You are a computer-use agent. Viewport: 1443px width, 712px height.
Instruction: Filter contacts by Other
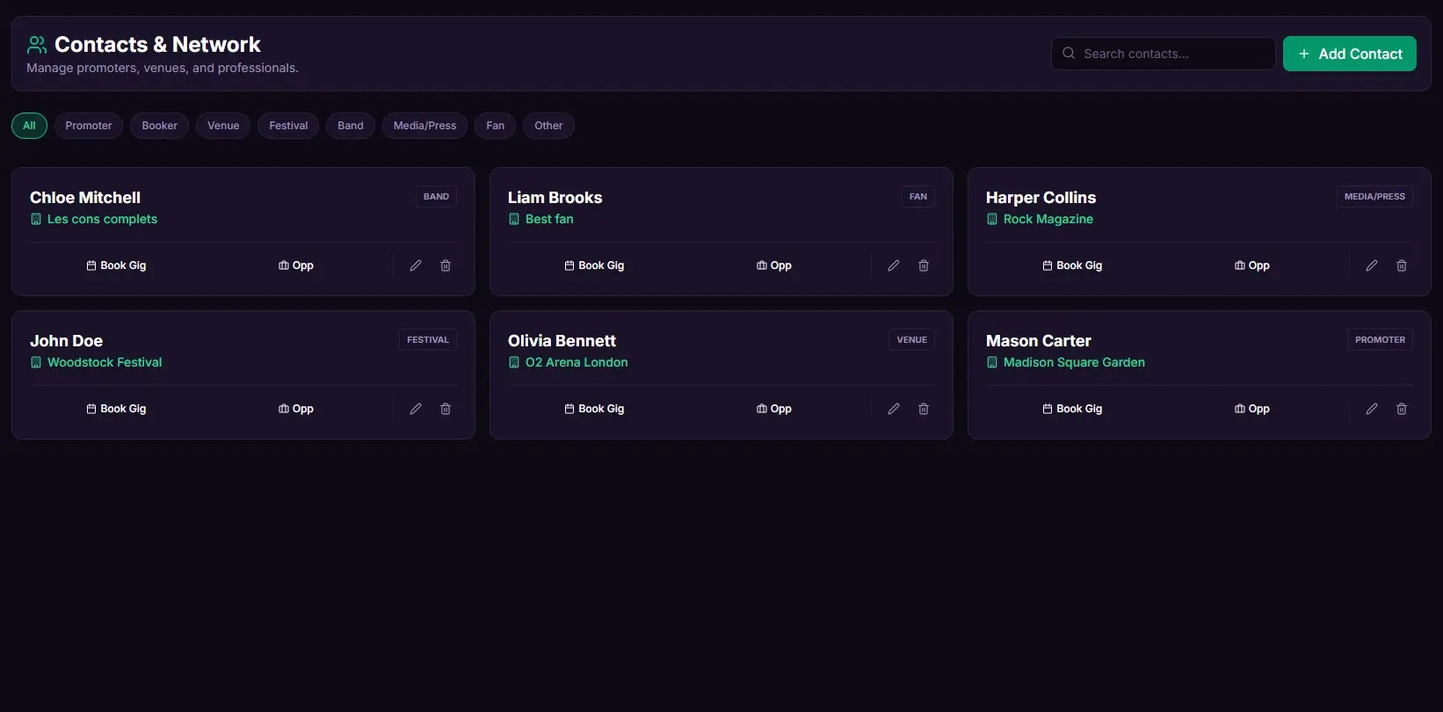click(x=548, y=126)
